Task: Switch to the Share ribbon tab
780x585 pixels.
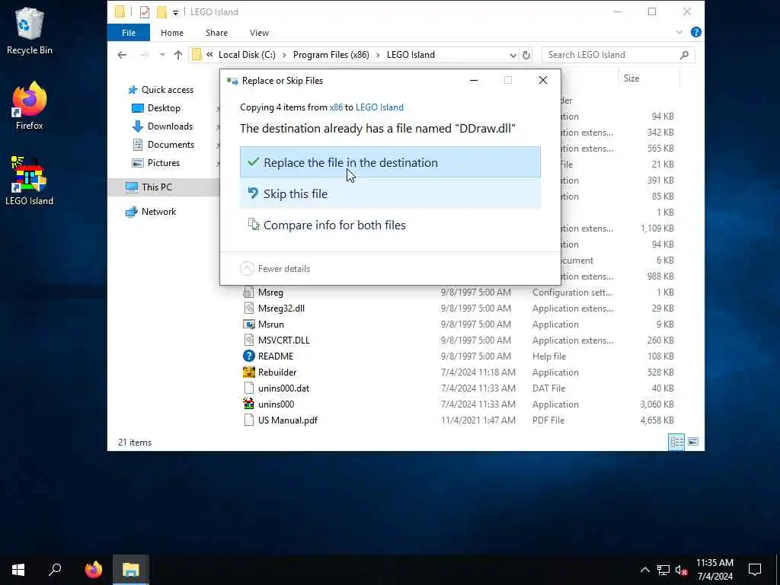Action: (216, 33)
